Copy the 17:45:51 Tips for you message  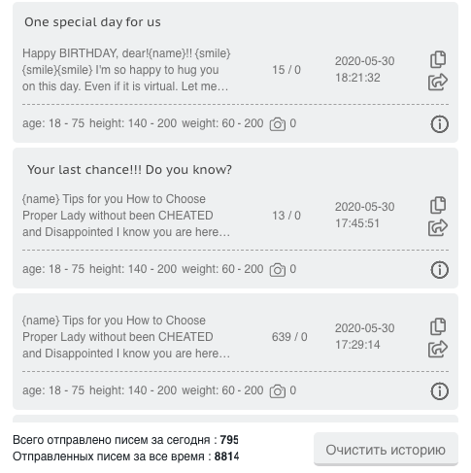click(438, 205)
